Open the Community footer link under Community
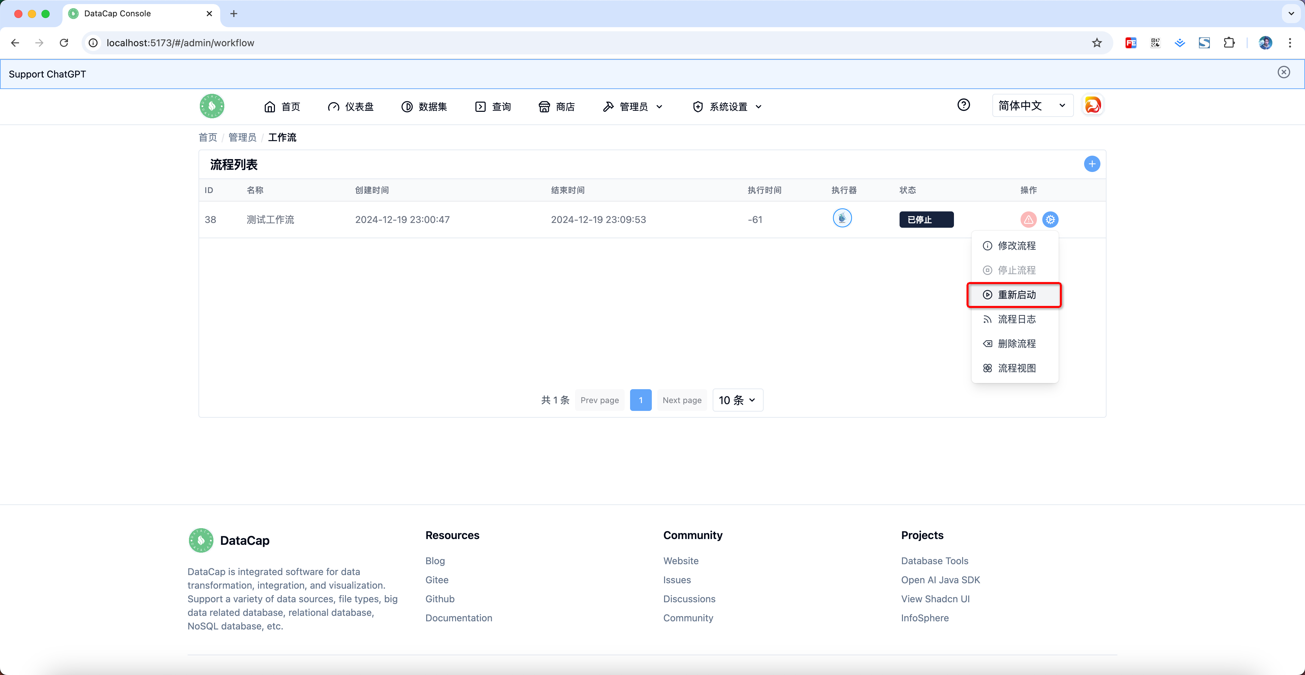The image size is (1305, 675). click(x=688, y=618)
